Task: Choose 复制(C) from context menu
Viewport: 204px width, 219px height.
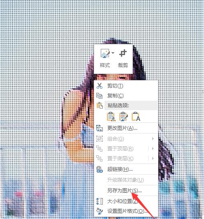Action: tap(115, 96)
